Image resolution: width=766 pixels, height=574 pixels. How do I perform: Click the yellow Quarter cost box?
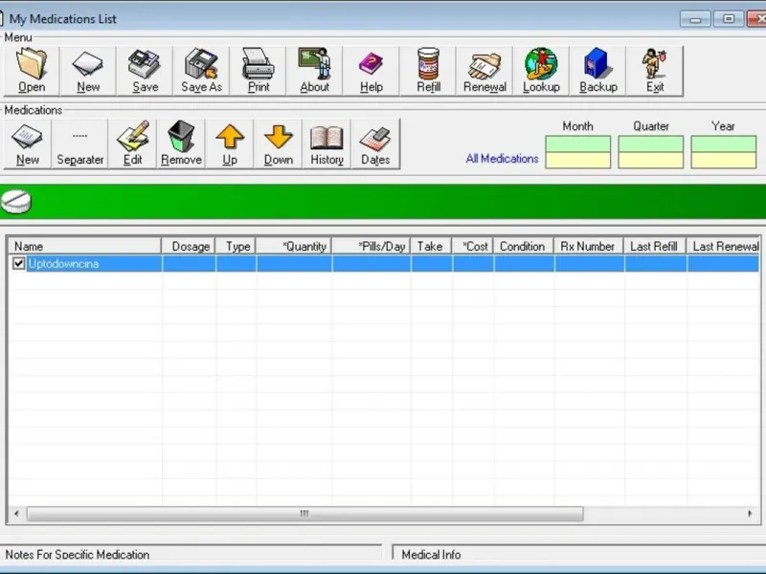pyautogui.click(x=651, y=160)
